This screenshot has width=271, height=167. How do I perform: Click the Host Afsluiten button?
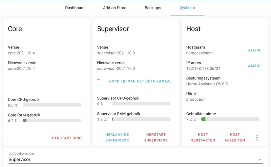[235, 137]
